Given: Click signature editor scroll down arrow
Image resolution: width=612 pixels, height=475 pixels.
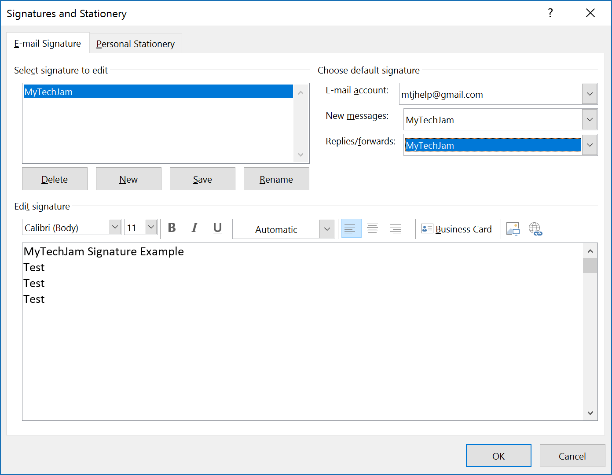Looking at the screenshot, I should tap(590, 413).
